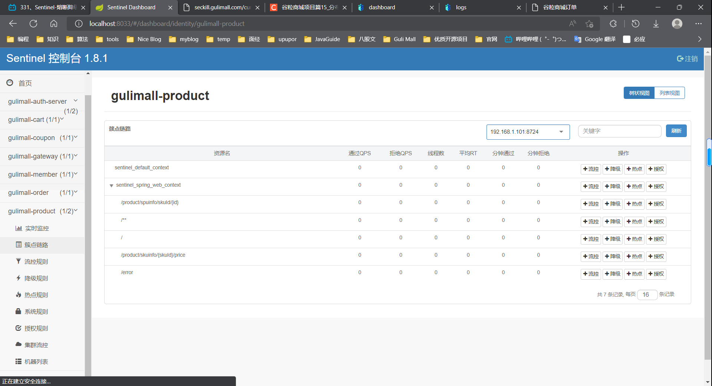Screen dimensions: 712x386
Task: Open 降级规则 degrade rules page
Action: [32, 279]
